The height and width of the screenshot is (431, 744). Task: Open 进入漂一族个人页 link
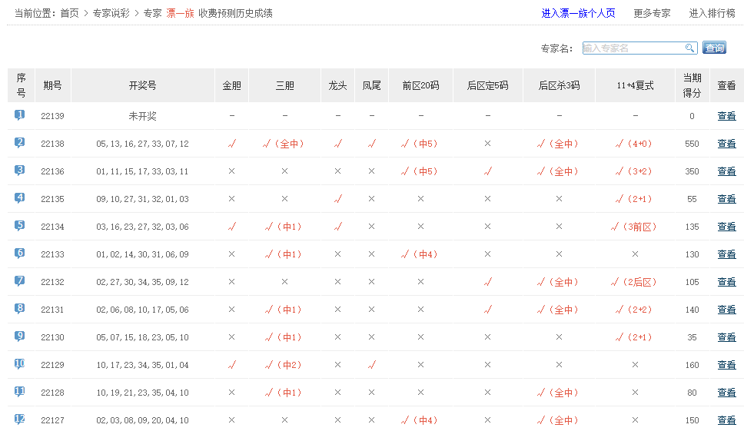578,13
